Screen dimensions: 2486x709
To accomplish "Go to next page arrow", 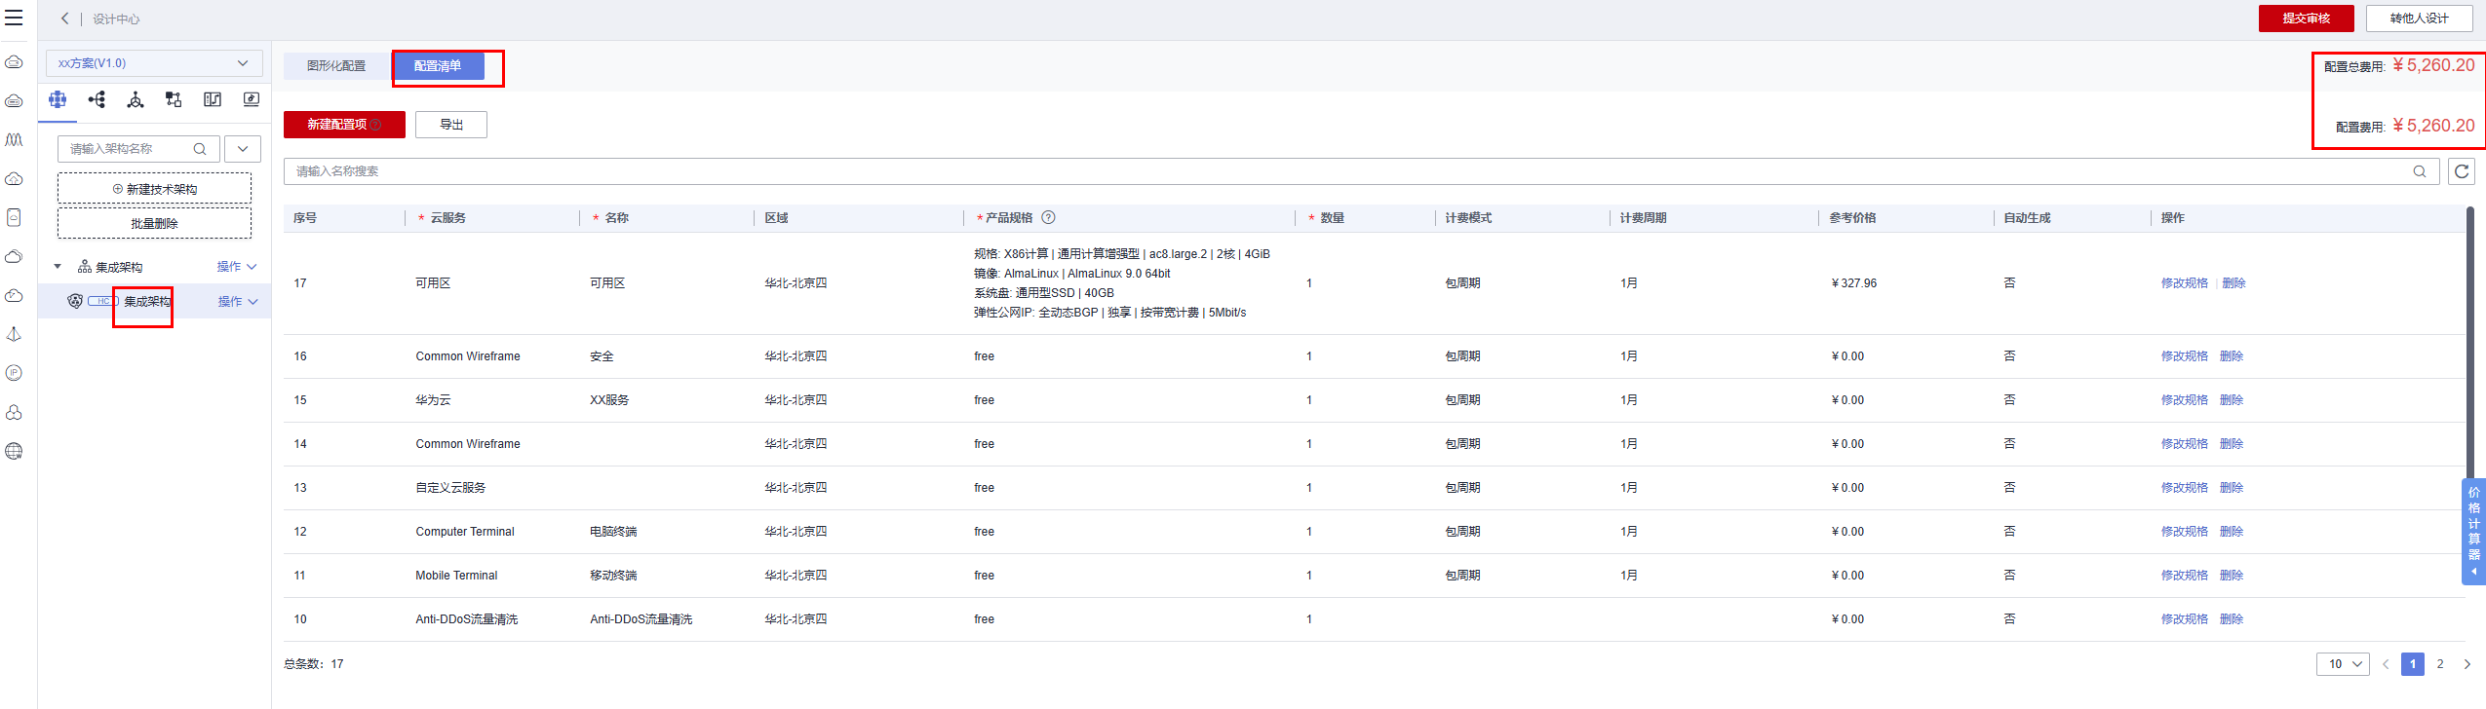I will click(2467, 664).
